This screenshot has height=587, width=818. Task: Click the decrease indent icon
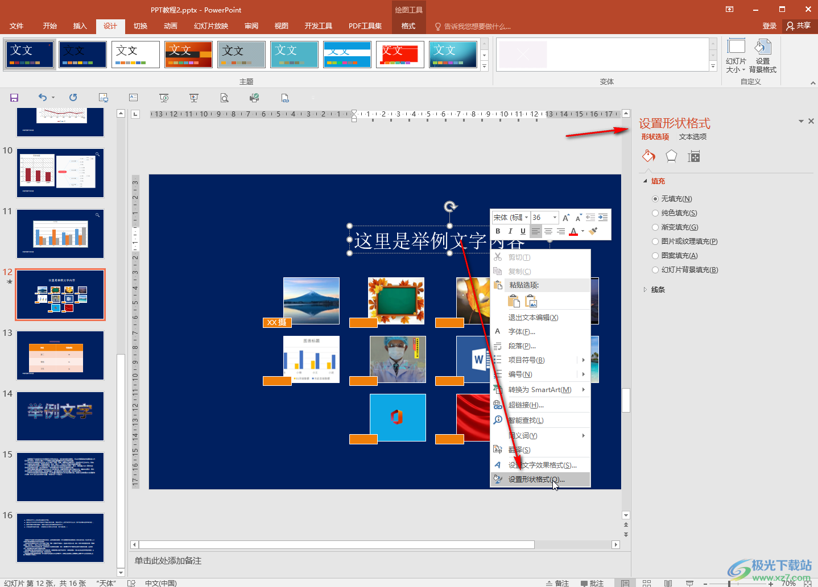click(590, 218)
